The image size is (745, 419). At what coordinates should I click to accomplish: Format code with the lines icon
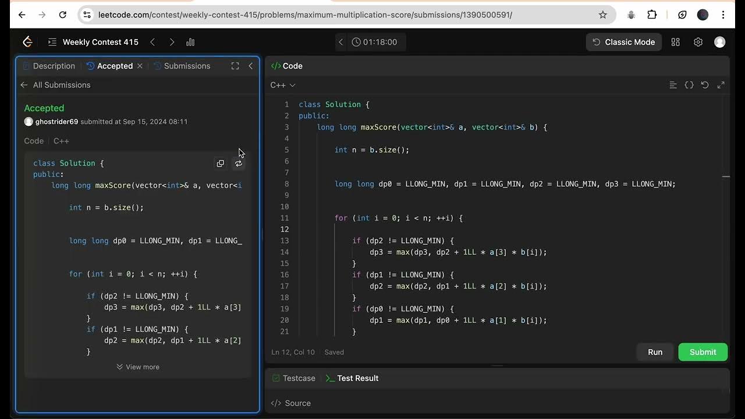tap(673, 85)
